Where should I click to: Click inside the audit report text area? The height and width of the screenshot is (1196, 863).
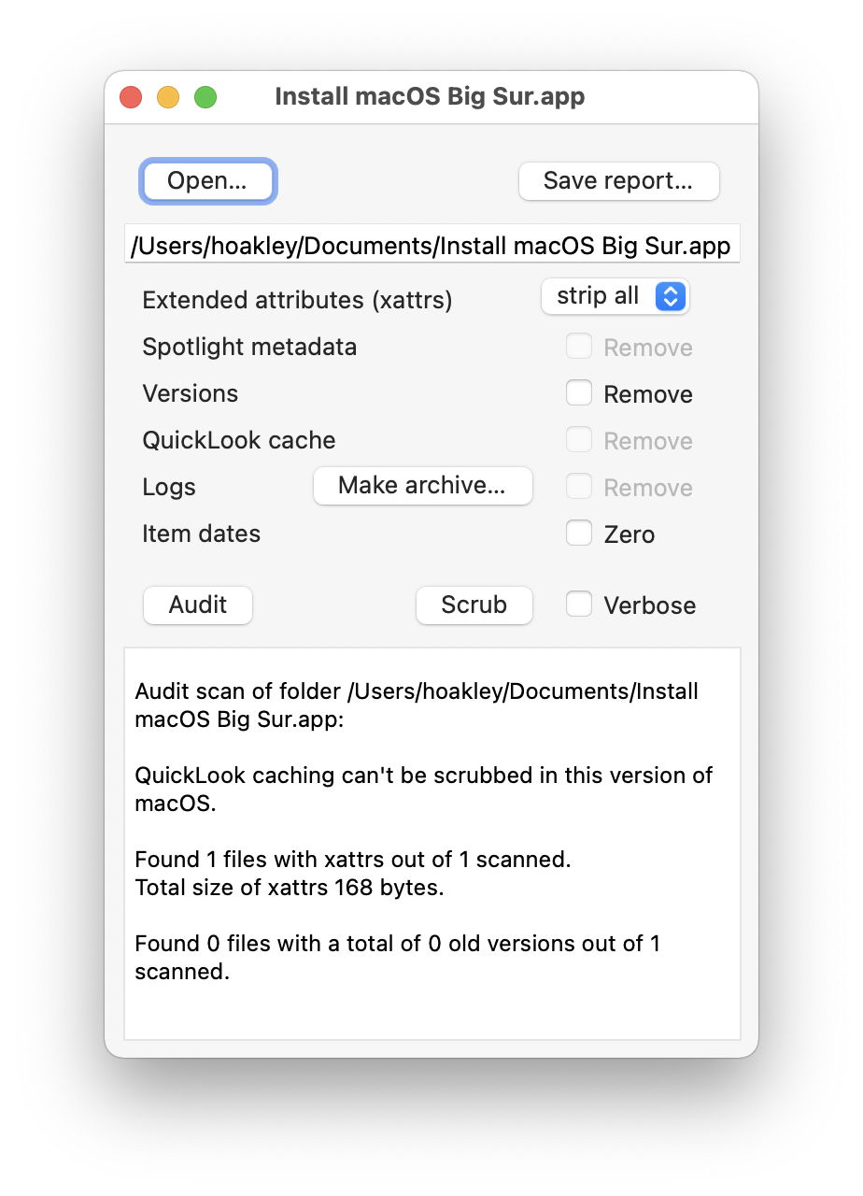coord(431,841)
